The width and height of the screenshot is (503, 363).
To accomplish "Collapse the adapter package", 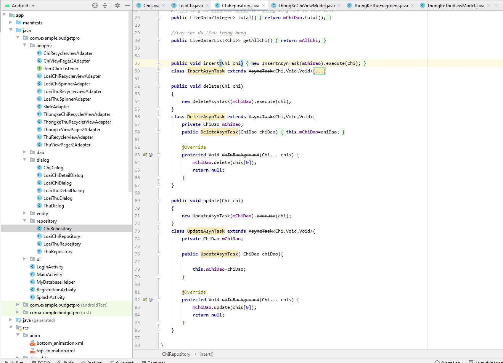I will pyautogui.click(x=24, y=45).
